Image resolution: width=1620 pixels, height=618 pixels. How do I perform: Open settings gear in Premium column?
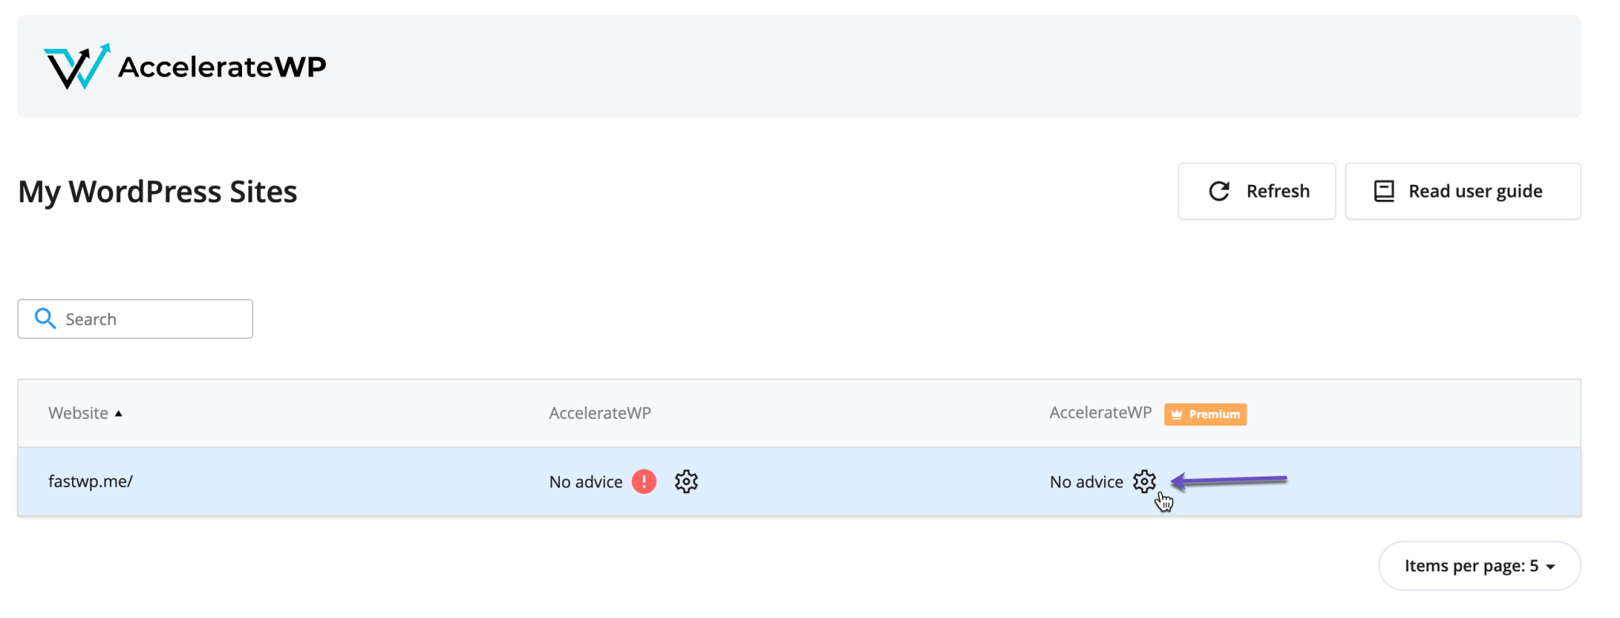point(1145,481)
